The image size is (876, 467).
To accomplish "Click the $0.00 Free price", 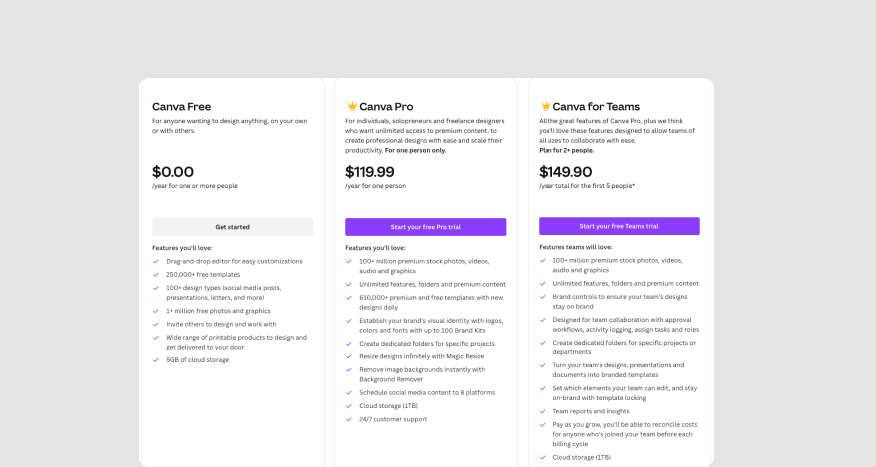I will click(173, 172).
